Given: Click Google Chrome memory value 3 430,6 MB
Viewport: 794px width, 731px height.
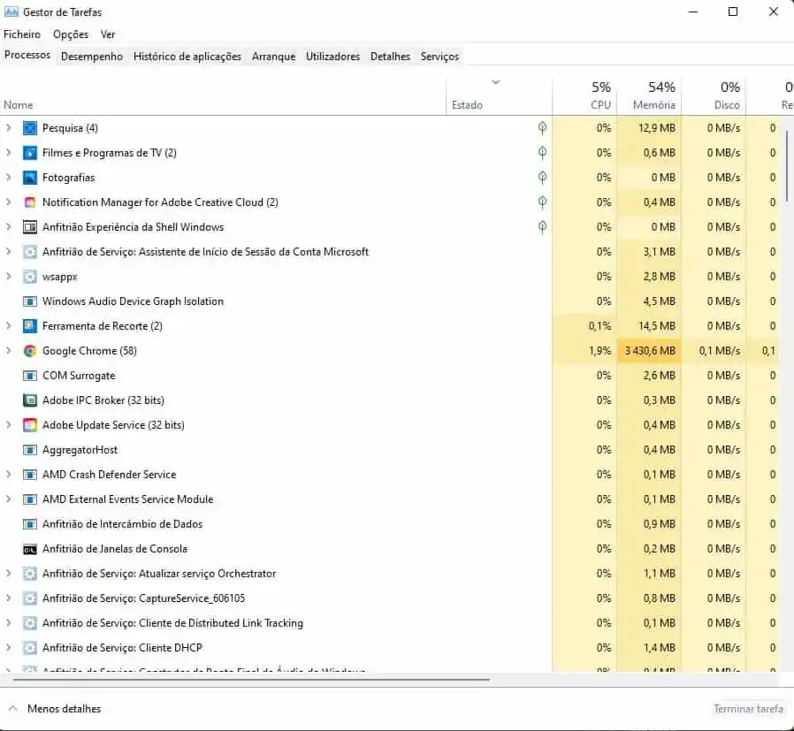Looking at the screenshot, I should 650,351.
